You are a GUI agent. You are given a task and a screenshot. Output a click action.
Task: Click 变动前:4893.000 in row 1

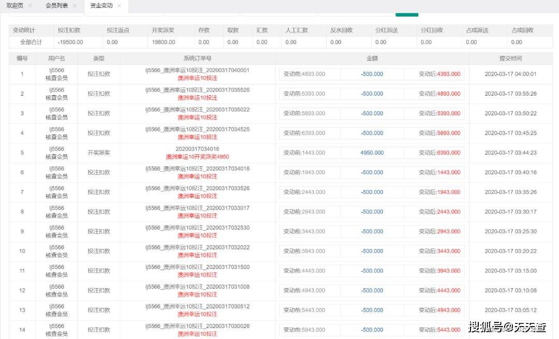click(x=304, y=74)
